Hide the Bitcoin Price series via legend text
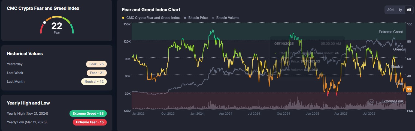 click(x=198, y=18)
